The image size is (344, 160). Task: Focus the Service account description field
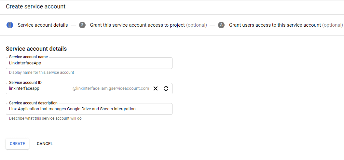89,109
